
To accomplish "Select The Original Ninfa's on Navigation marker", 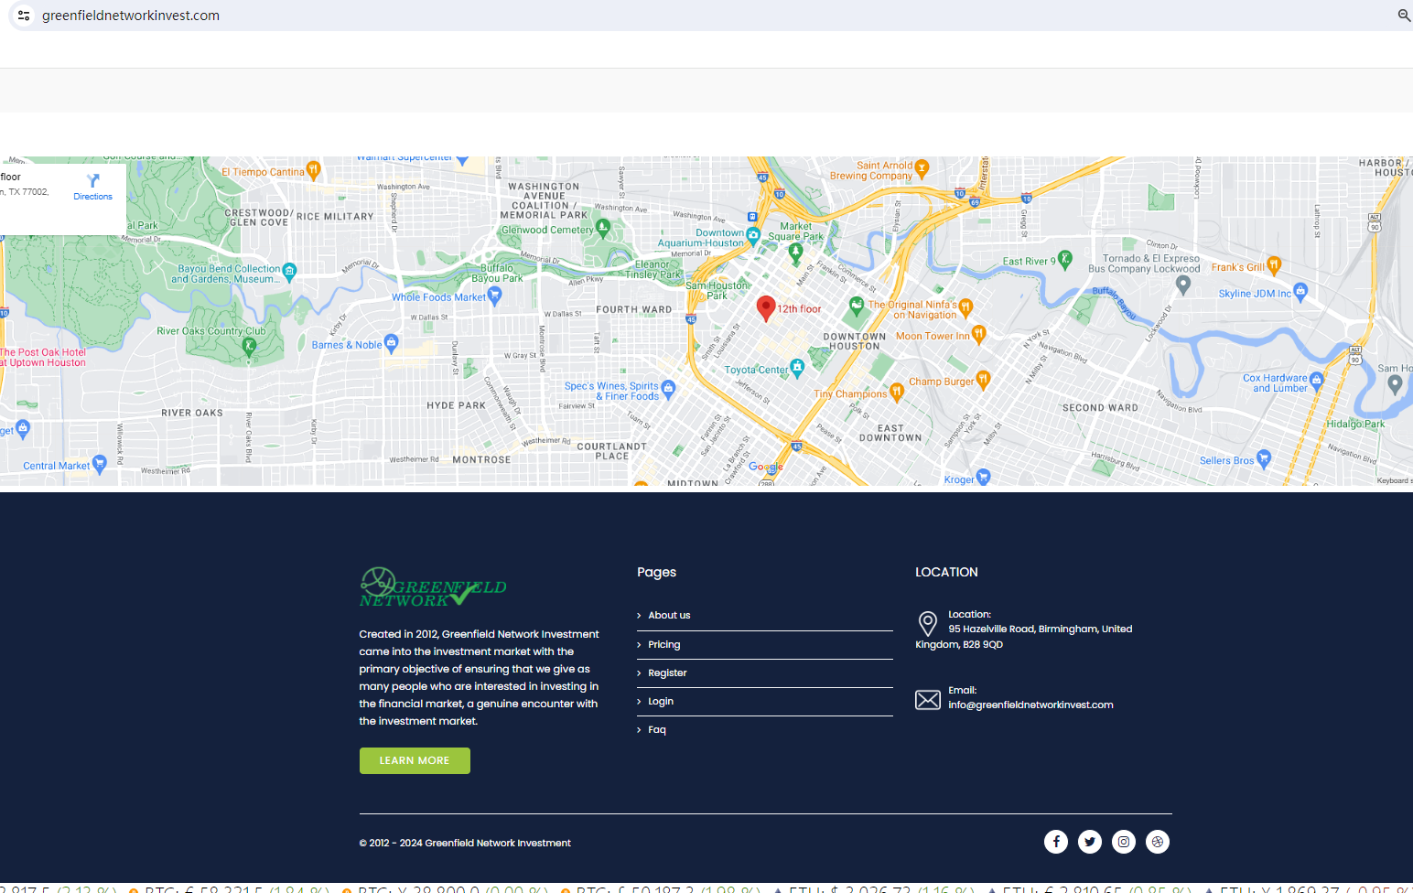I will pos(965,307).
